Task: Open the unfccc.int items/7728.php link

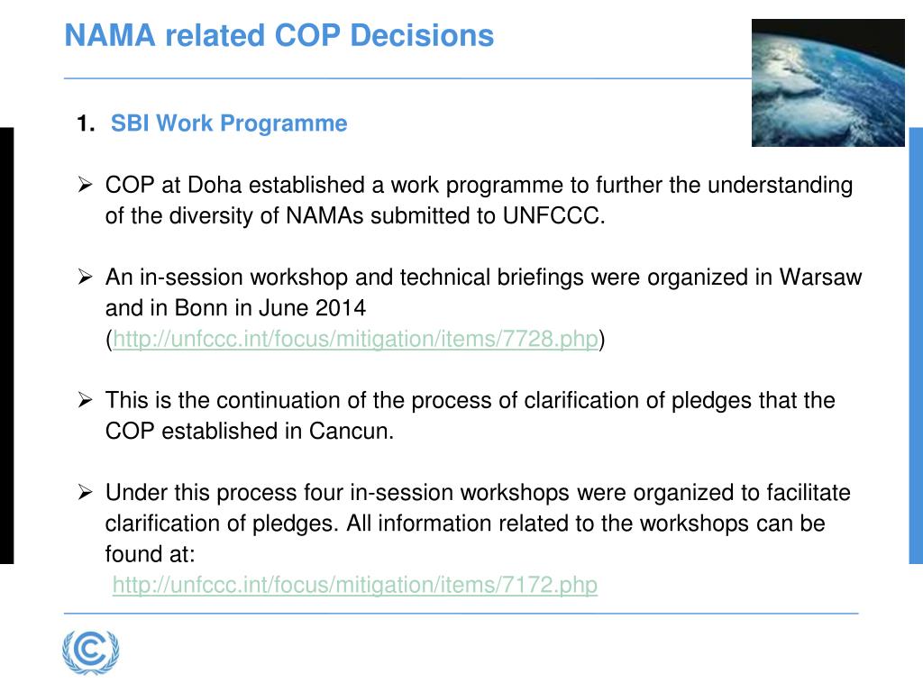Action: coord(355,340)
